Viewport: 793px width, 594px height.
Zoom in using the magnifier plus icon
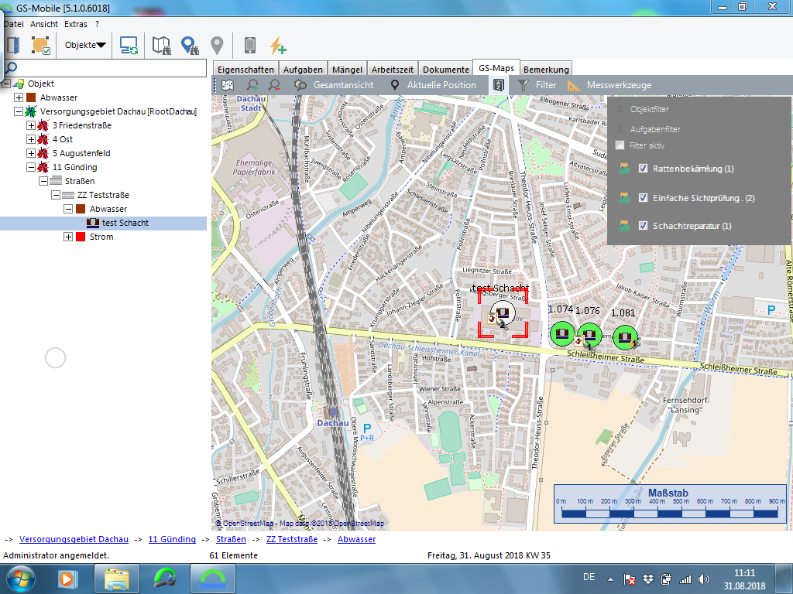[x=252, y=85]
